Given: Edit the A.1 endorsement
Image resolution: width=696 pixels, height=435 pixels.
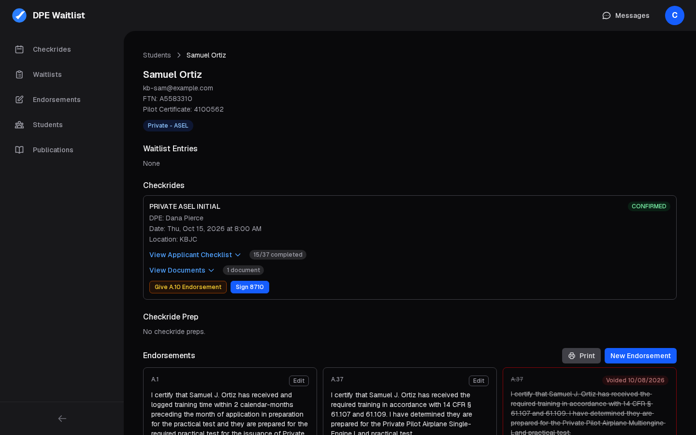Looking at the screenshot, I should [299, 381].
